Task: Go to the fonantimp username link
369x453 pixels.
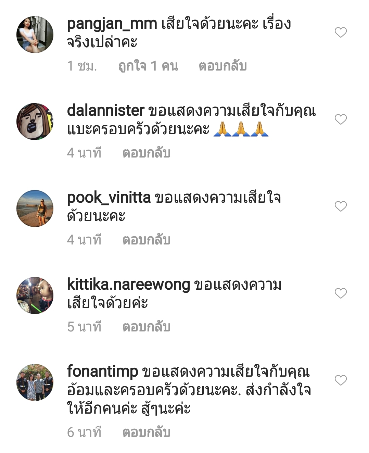Action: point(102,372)
